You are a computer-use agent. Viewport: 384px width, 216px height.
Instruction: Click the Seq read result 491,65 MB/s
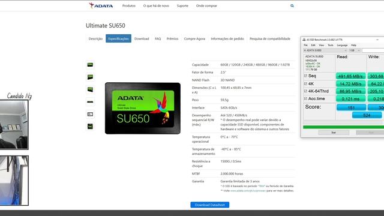point(350,76)
